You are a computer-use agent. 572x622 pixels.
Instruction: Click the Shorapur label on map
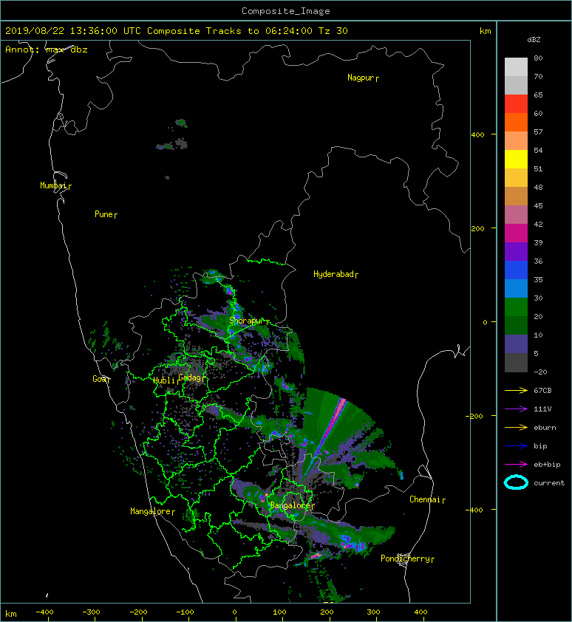(246, 321)
